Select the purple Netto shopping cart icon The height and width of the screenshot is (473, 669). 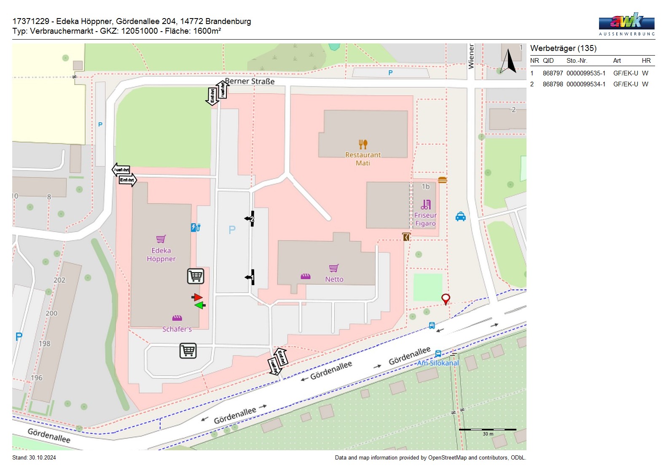point(334,268)
